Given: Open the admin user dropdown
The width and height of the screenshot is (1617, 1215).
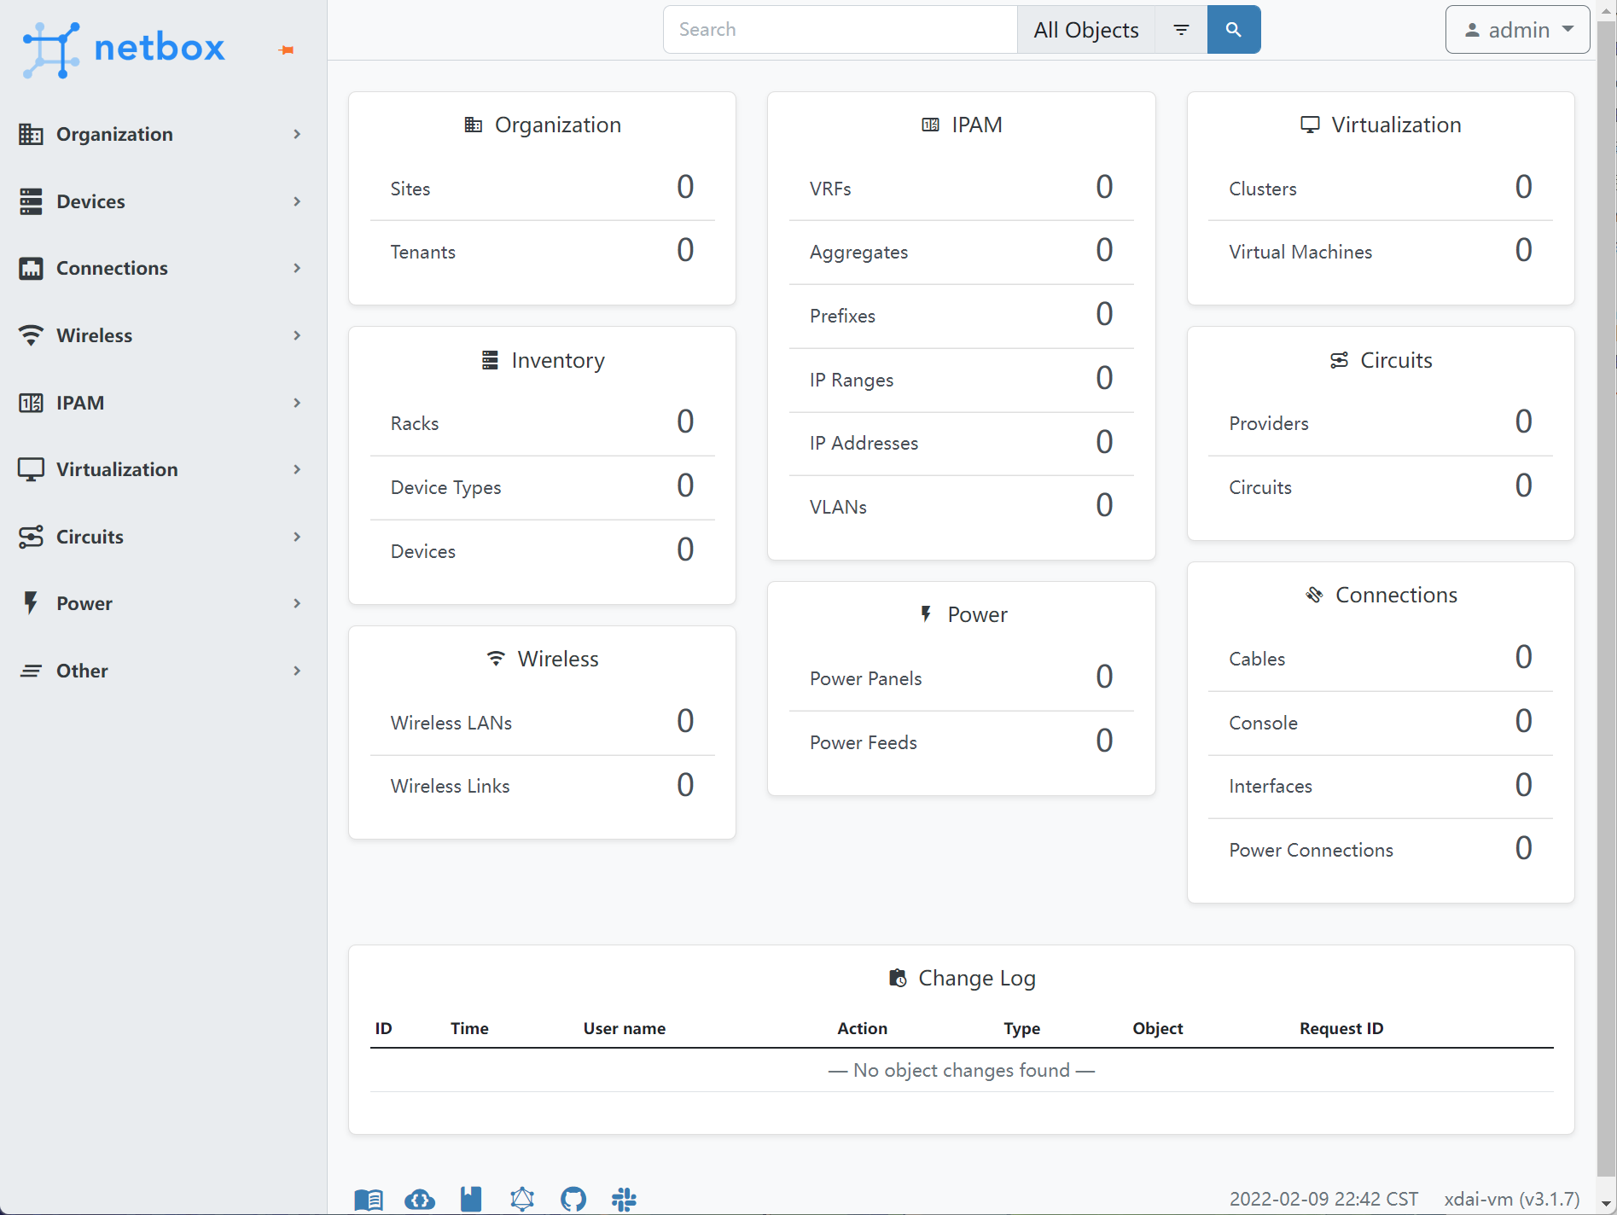Looking at the screenshot, I should (x=1517, y=30).
